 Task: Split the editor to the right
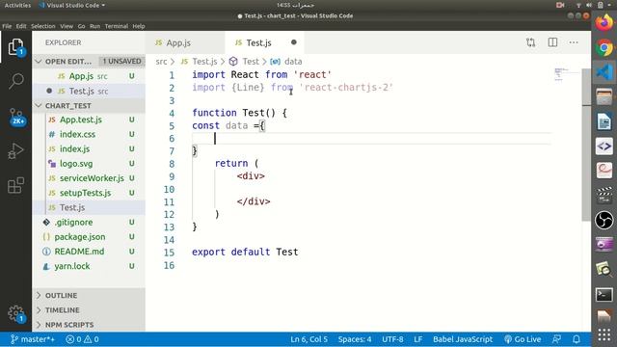coord(552,42)
